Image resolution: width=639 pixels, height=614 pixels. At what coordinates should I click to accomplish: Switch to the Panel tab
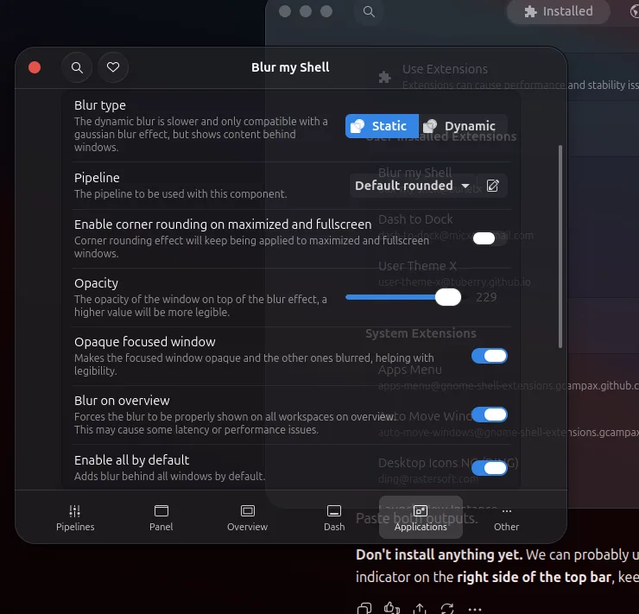tap(161, 518)
